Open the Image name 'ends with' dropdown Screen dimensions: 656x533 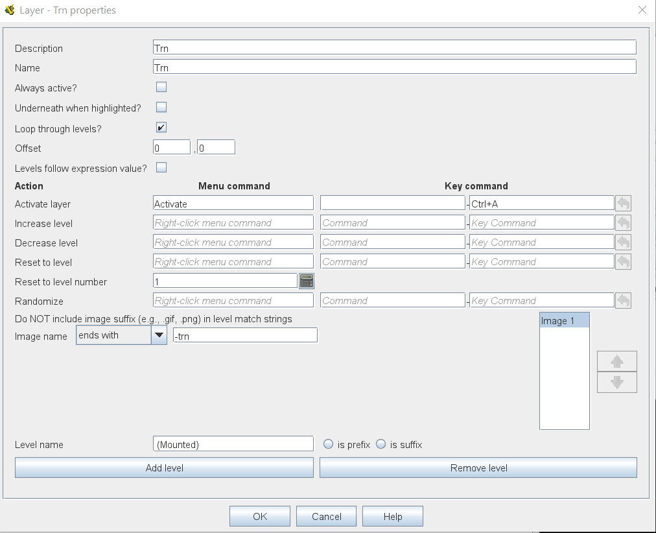click(159, 335)
